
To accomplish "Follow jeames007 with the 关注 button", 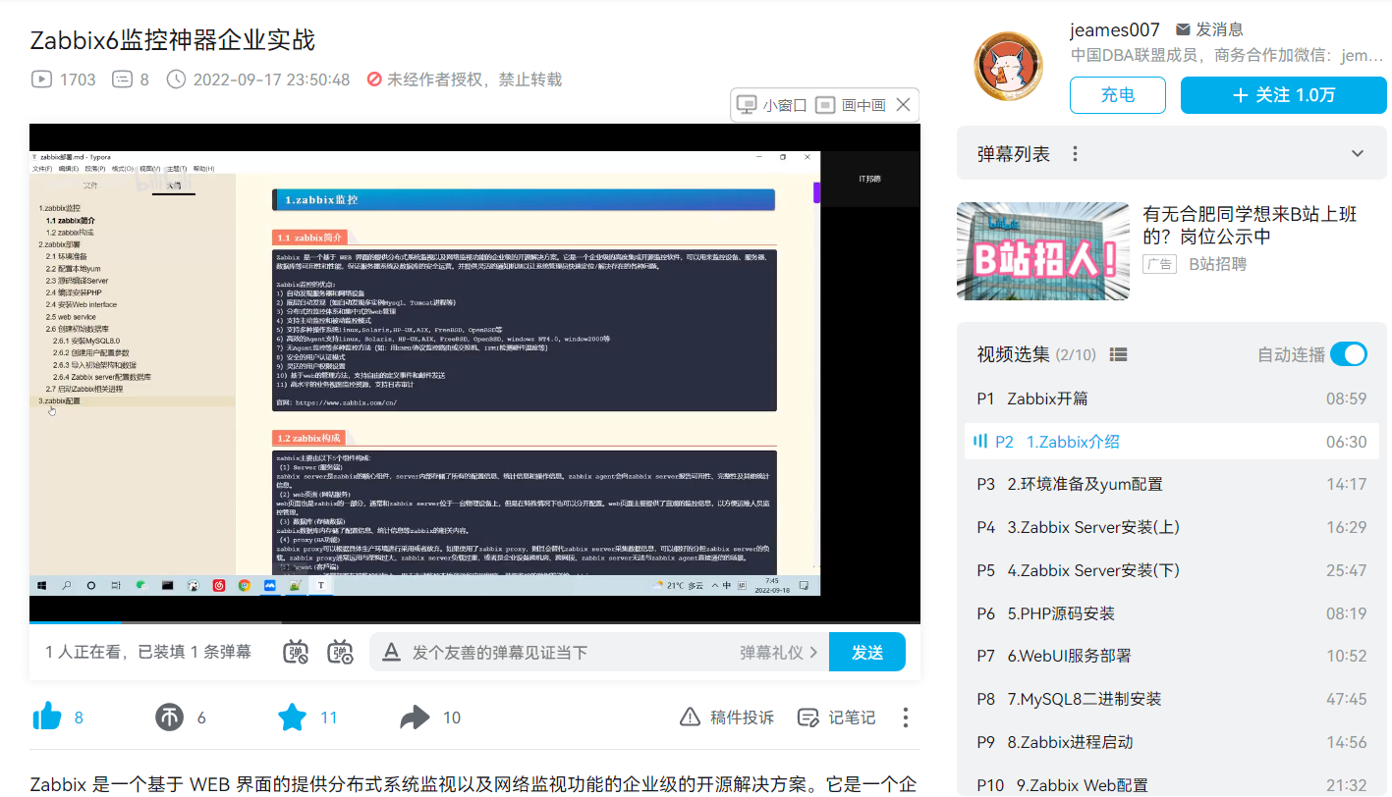I will point(1284,95).
